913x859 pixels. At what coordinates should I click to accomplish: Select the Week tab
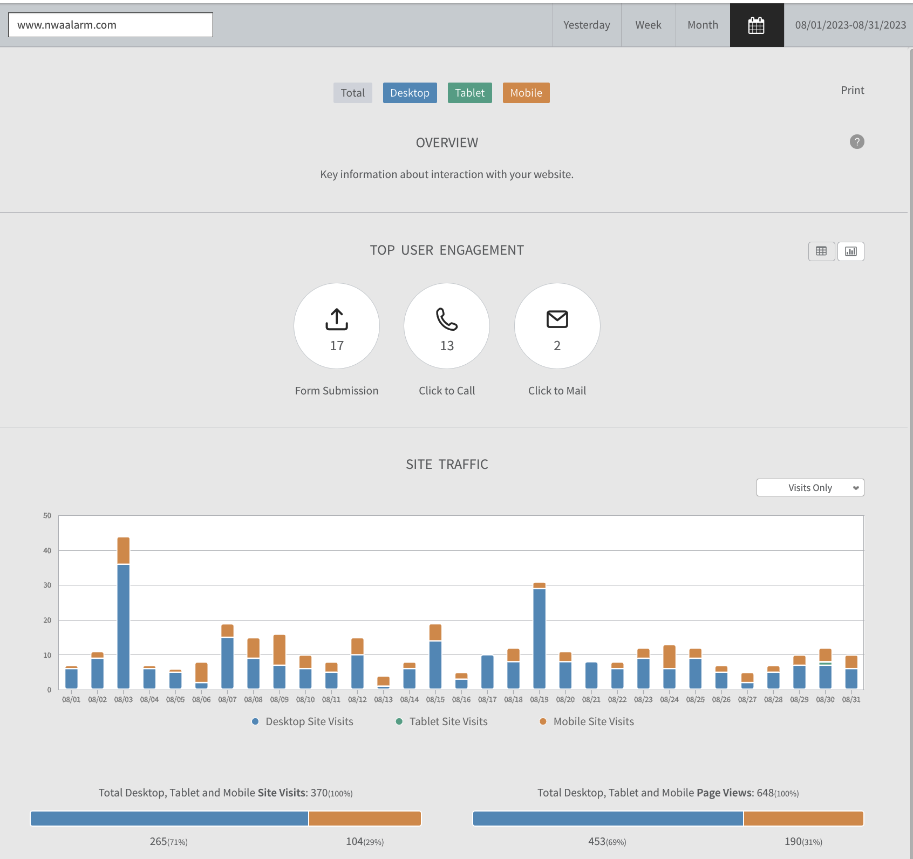coord(648,25)
